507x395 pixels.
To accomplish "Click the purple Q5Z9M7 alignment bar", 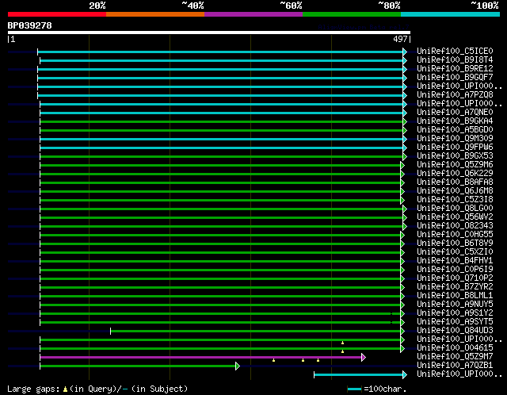I will (198, 358).
